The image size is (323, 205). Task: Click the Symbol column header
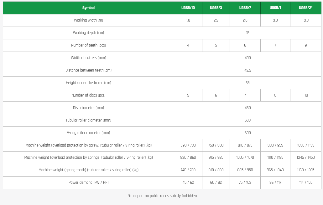88,8
